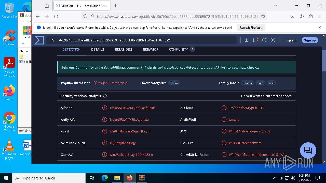Open the Adobe Acrobat desktop icon
Image resolution: width=326 pixels, height=183 pixels.
point(9,67)
